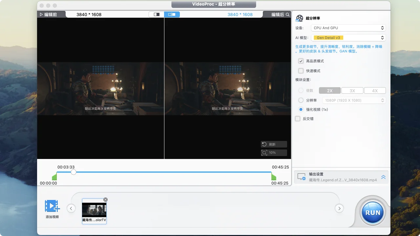Screen dimensions: 420x236
Task: Click the split divider line in preview
Action: (x=164, y=88)
